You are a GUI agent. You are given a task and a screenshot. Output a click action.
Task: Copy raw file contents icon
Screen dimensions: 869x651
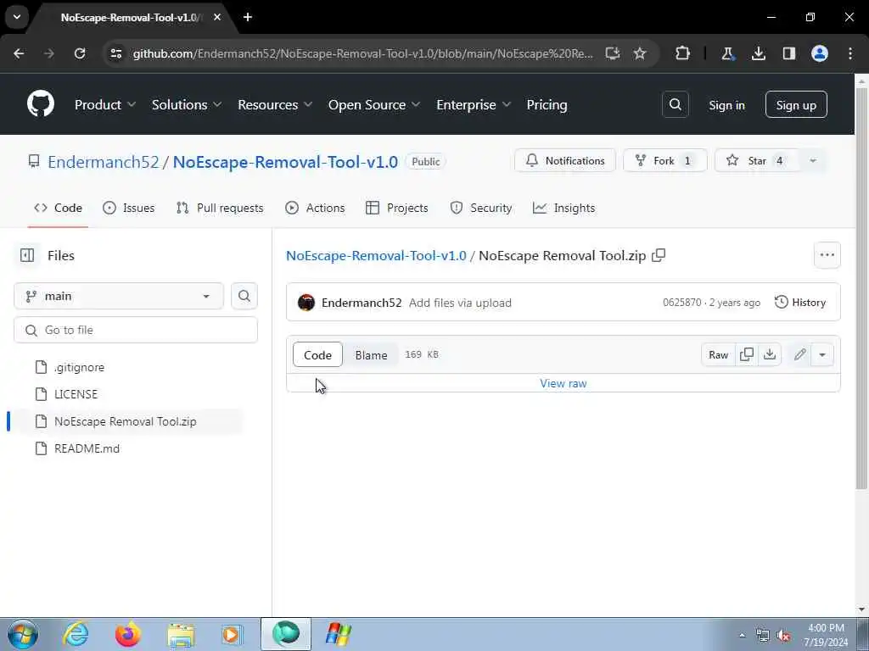(x=747, y=354)
